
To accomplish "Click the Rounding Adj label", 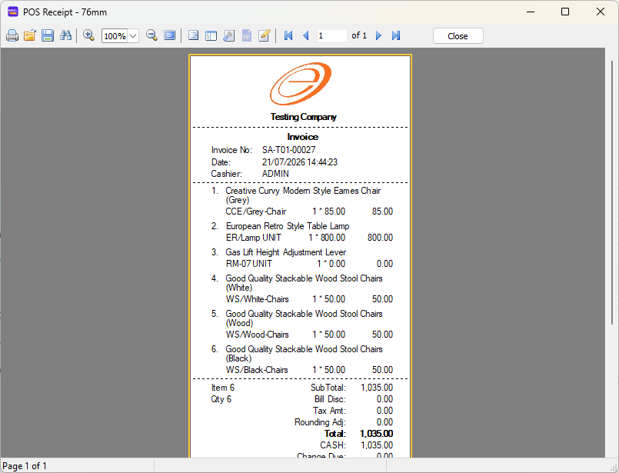I will 320,422.
